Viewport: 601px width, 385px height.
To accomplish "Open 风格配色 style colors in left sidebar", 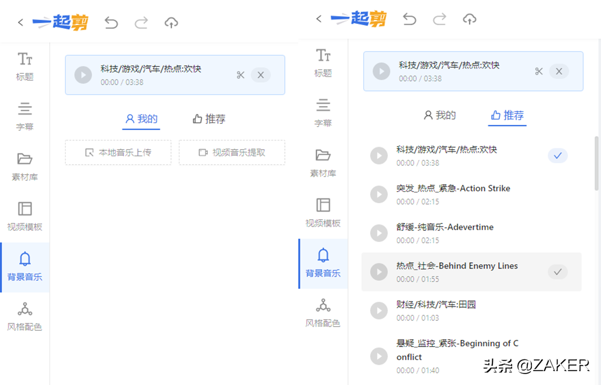I will [25, 317].
